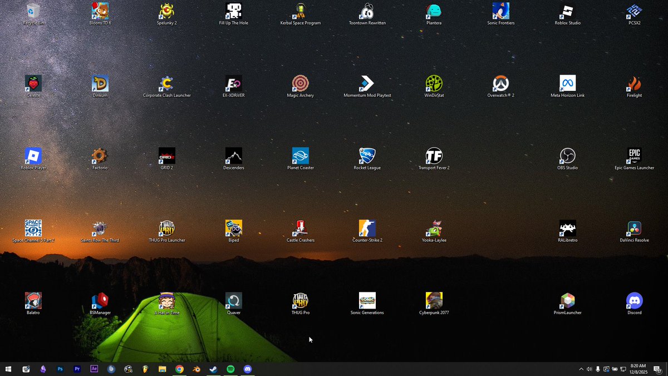This screenshot has height=376, width=668.
Task: Click the Sonic Frontiers shortcut
Action: [501, 14]
